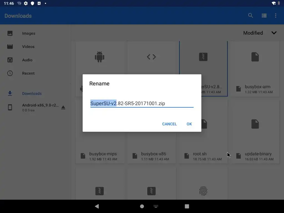Select the SuperSU zip archive thumbnail
The width and height of the screenshot is (284, 213).
(203, 57)
